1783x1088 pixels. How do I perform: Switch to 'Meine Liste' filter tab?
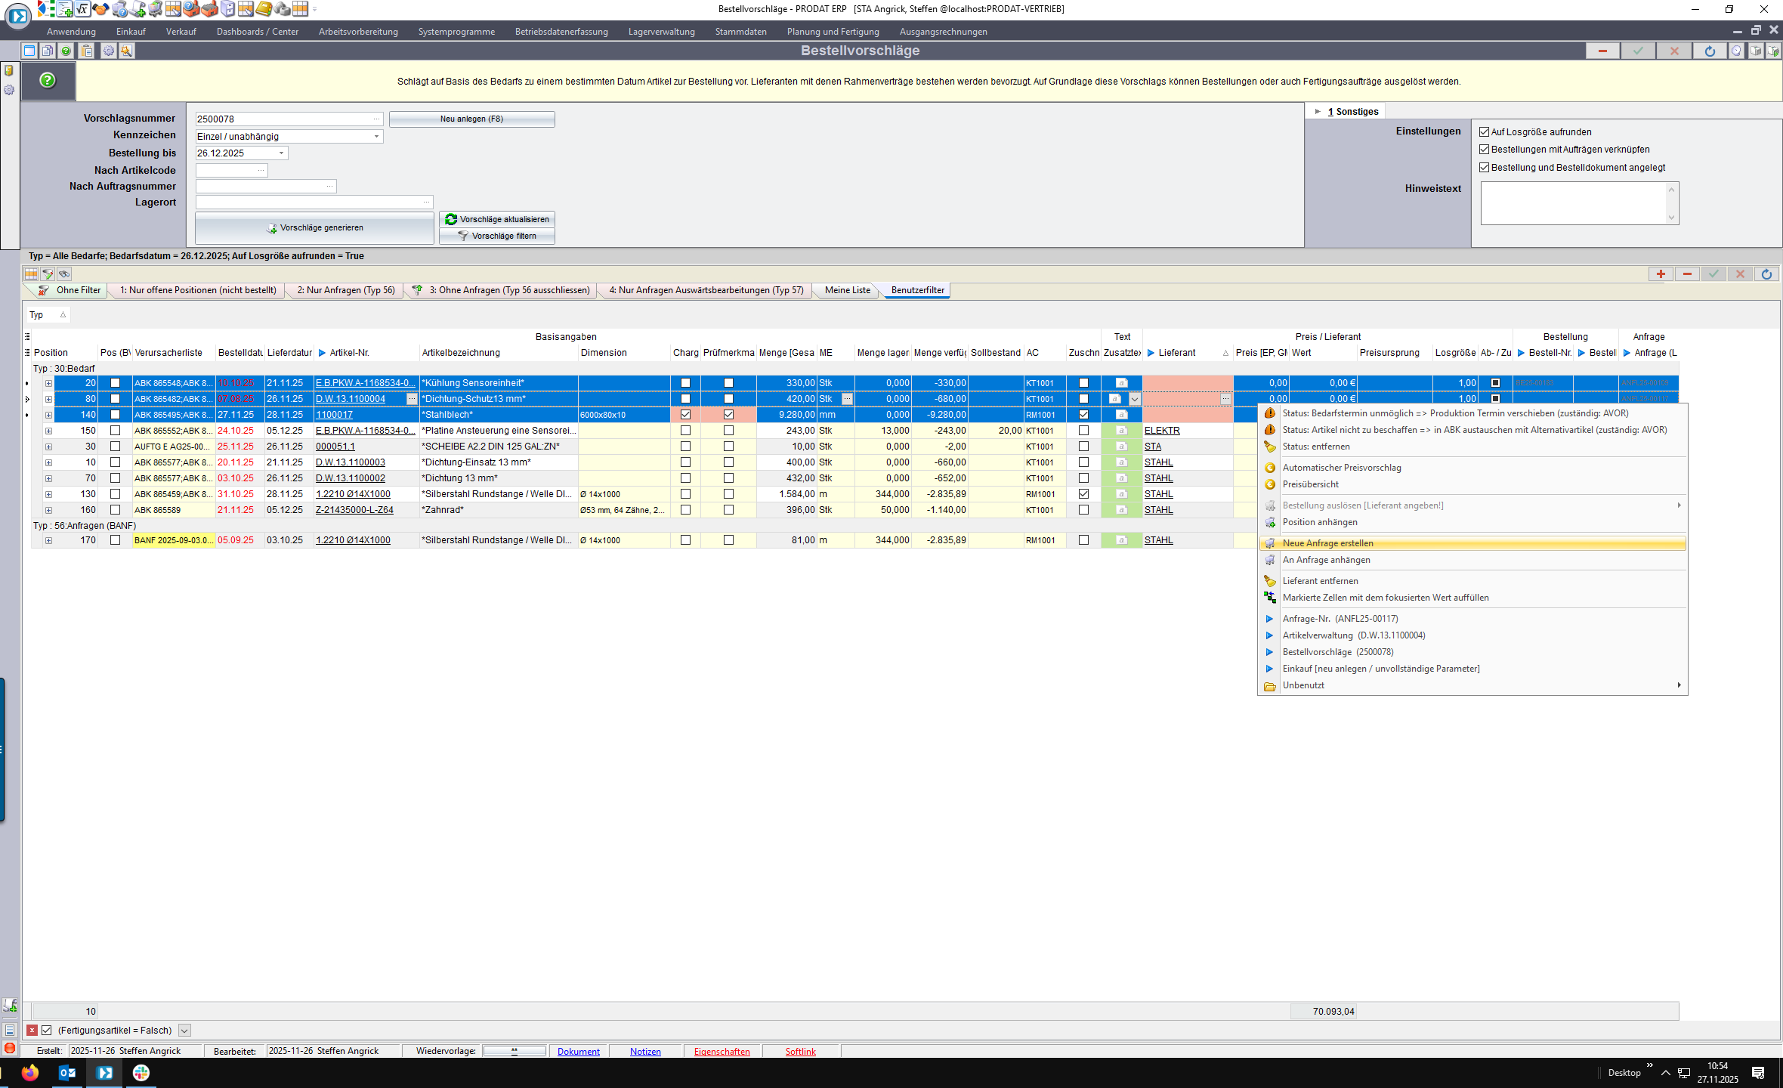[x=847, y=290]
